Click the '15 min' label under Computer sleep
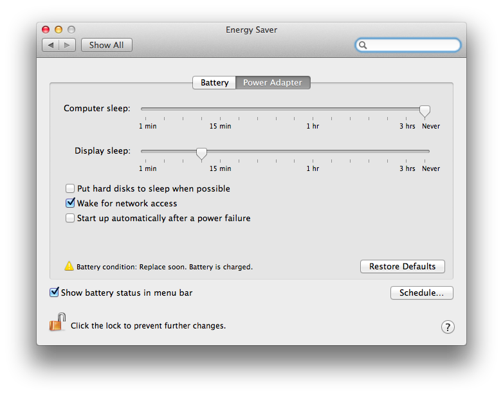503x396 pixels. pyautogui.click(x=220, y=126)
